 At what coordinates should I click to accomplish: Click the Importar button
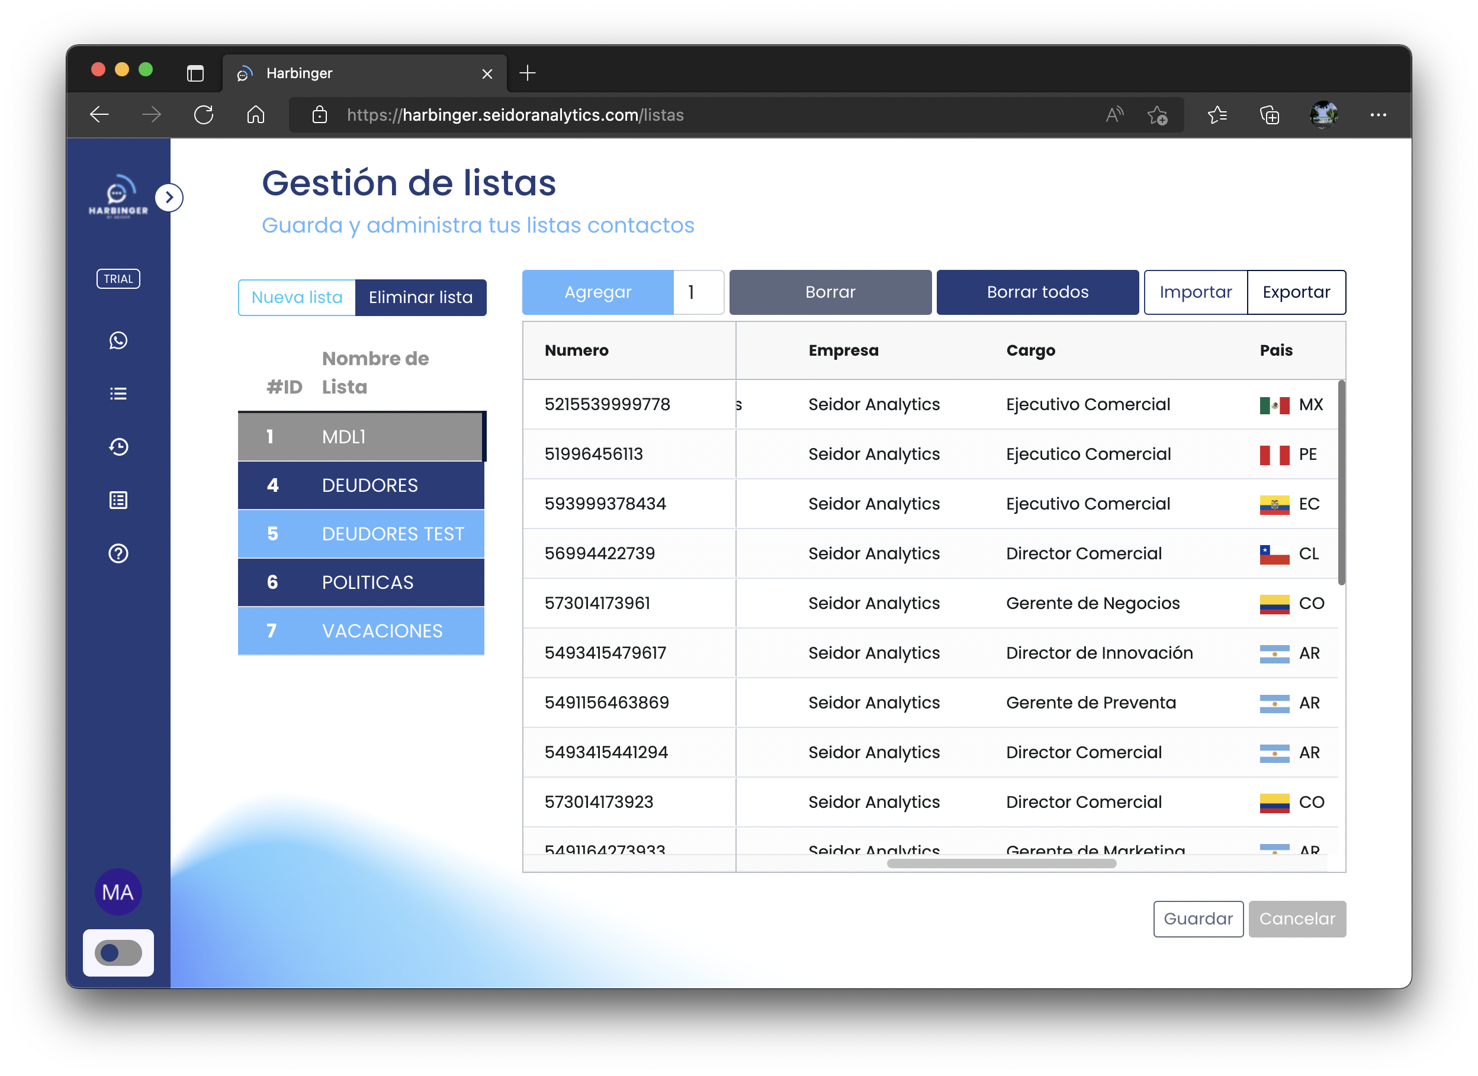[x=1195, y=292]
